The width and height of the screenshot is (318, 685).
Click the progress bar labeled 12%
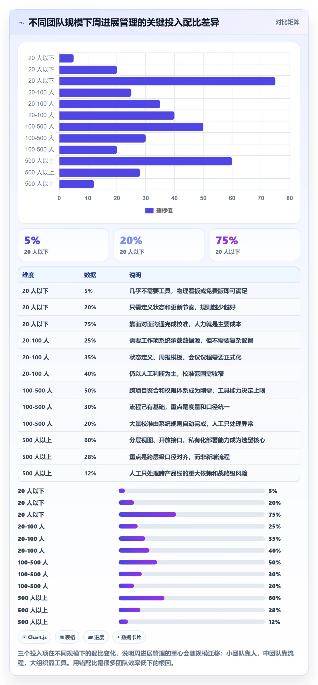[x=192, y=622]
